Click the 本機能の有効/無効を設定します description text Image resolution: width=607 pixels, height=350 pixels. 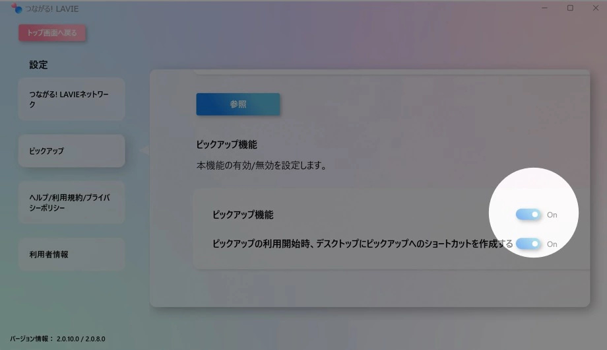point(262,166)
